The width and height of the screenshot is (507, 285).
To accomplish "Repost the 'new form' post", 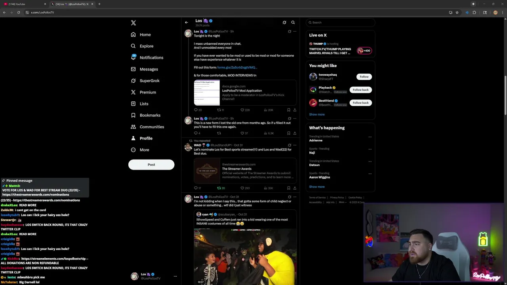I will [219, 133].
